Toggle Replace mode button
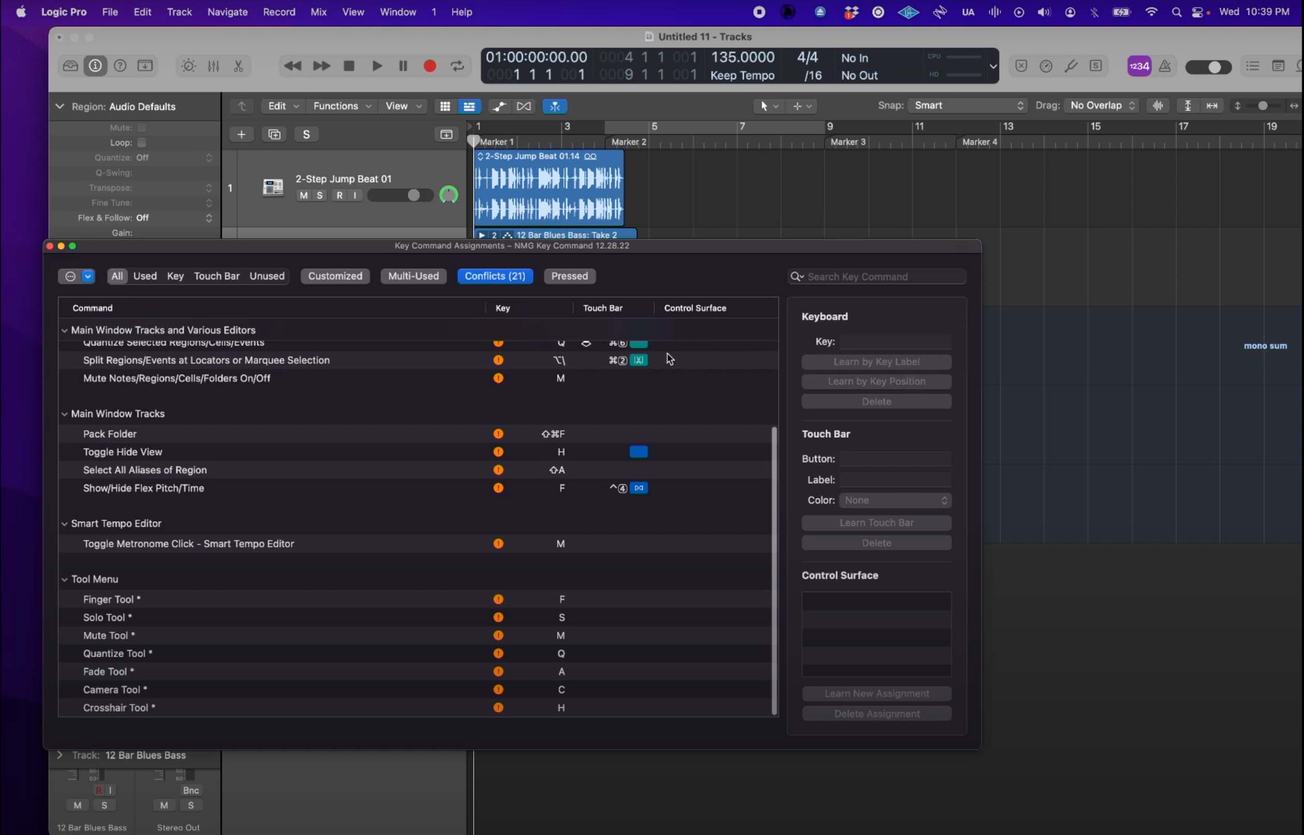 tap(1021, 66)
